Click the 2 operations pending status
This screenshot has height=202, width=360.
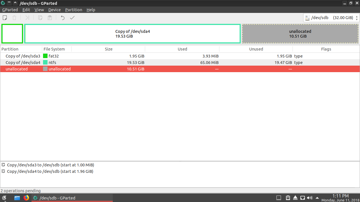click(x=21, y=191)
